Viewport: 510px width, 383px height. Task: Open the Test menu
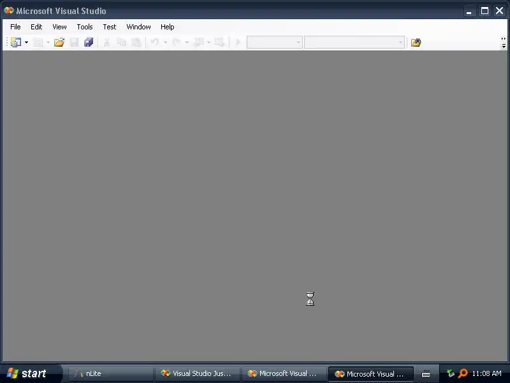[109, 27]
